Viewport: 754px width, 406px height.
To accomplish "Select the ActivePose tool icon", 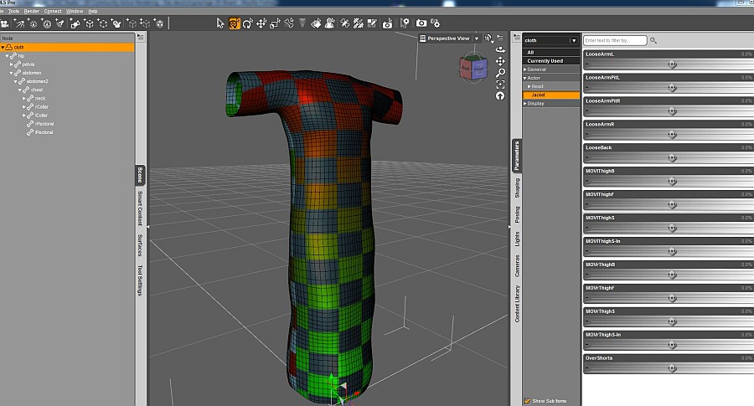I will [x=288, y=23].
